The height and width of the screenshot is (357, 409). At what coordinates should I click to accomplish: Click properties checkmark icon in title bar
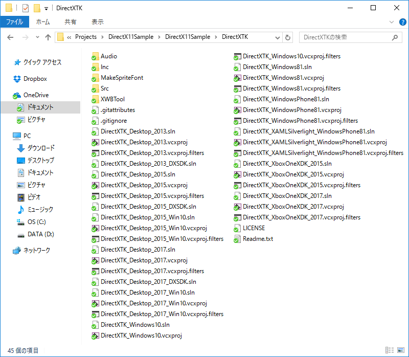26,8
